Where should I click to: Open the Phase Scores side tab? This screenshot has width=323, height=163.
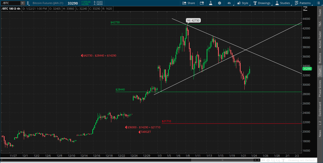pos(320,88)
